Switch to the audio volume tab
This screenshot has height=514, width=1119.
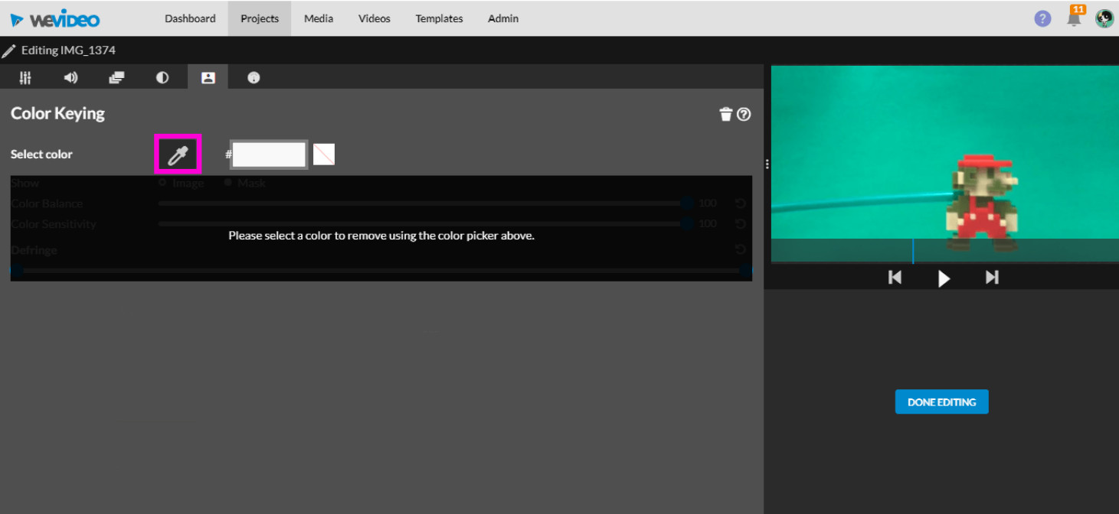[70, 77]
